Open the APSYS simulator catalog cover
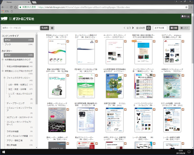 click(172, 86)
